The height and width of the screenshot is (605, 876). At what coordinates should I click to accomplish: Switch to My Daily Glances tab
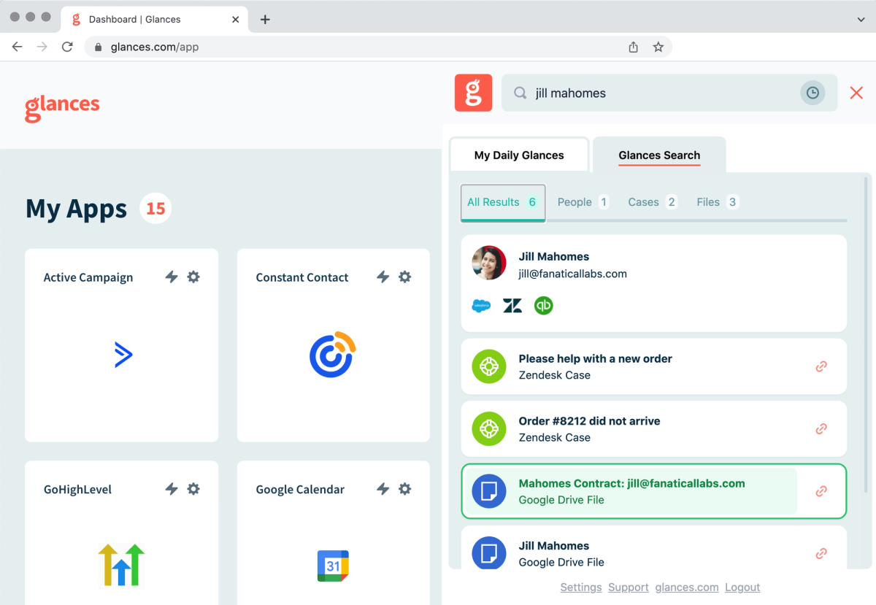point(519,155)
